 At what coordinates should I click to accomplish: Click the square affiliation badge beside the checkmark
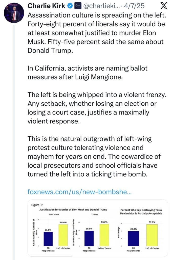coord(78,6)
